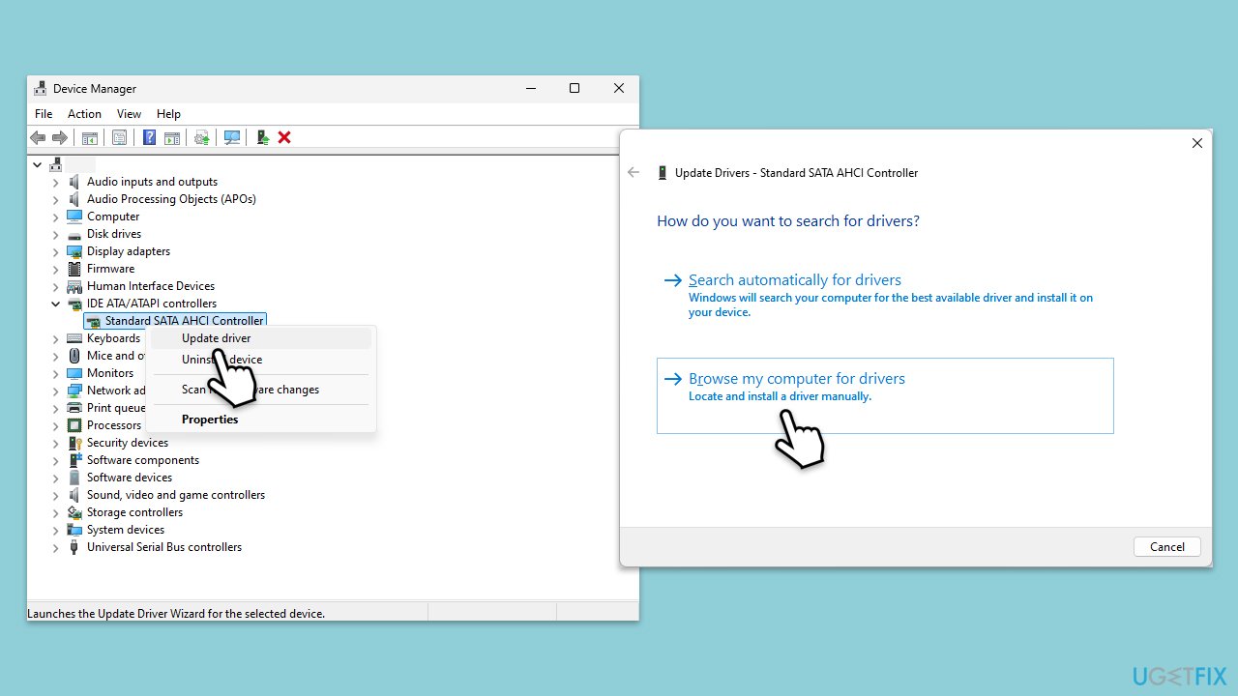The image size is (1238, 696).
Task: Open the Action menu
Action: click(84, 114)
